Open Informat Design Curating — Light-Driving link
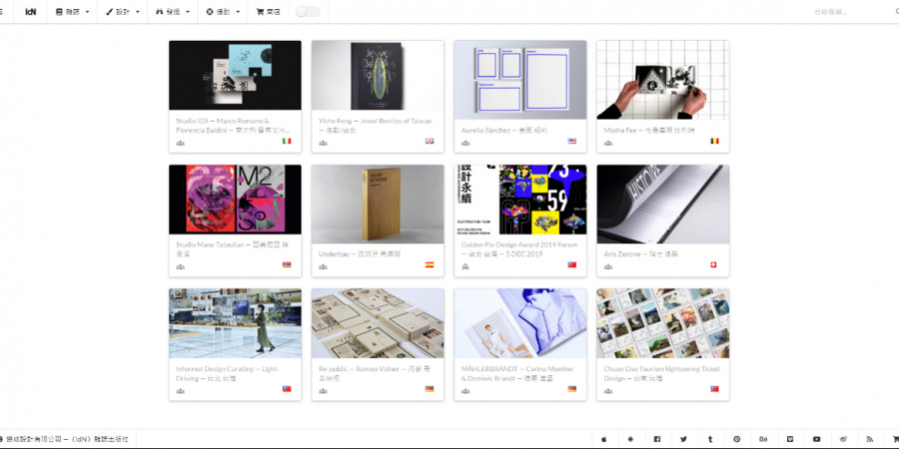899x449 pixels. [228, 373]
